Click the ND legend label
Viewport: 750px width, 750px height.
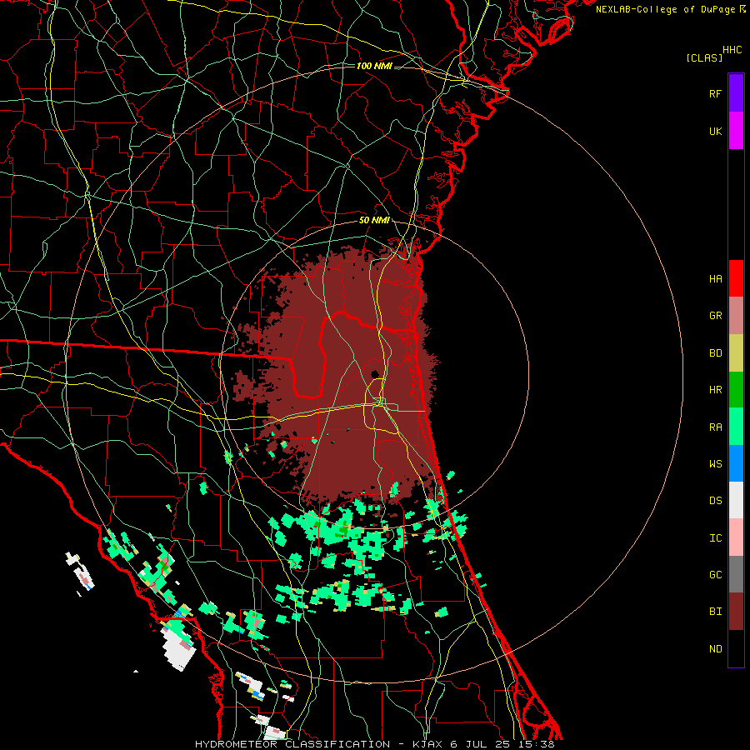click(x=715, y=649)
